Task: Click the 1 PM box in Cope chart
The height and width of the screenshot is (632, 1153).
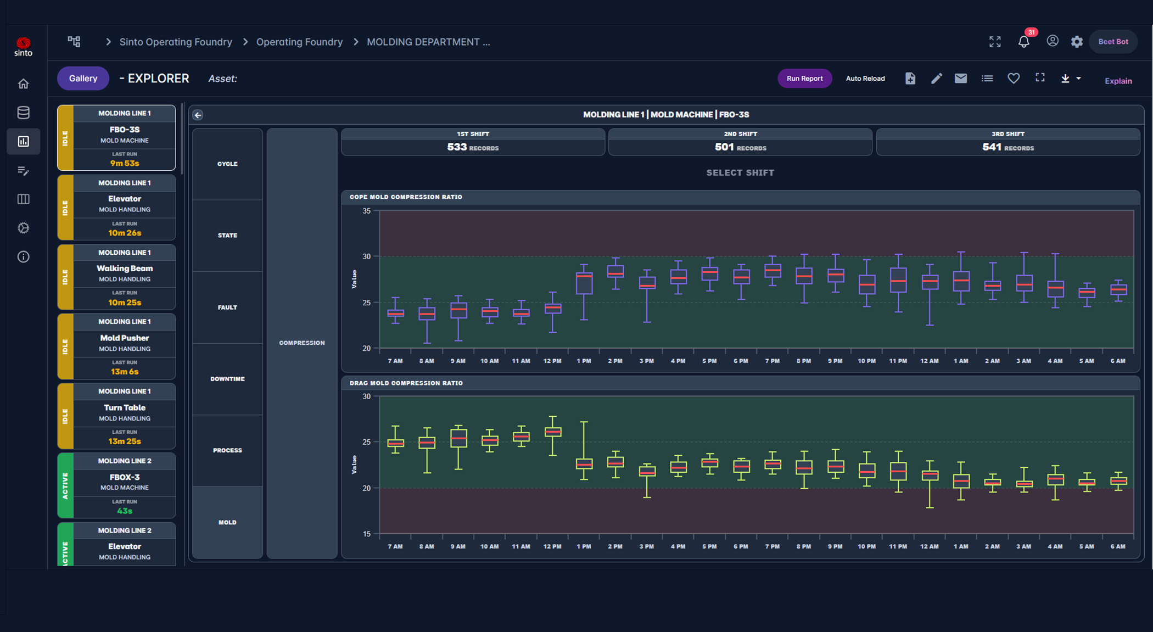Action: [584, 283]
